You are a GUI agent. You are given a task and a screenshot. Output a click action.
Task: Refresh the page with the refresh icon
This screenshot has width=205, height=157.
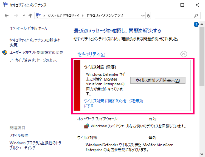coord(148,16)
